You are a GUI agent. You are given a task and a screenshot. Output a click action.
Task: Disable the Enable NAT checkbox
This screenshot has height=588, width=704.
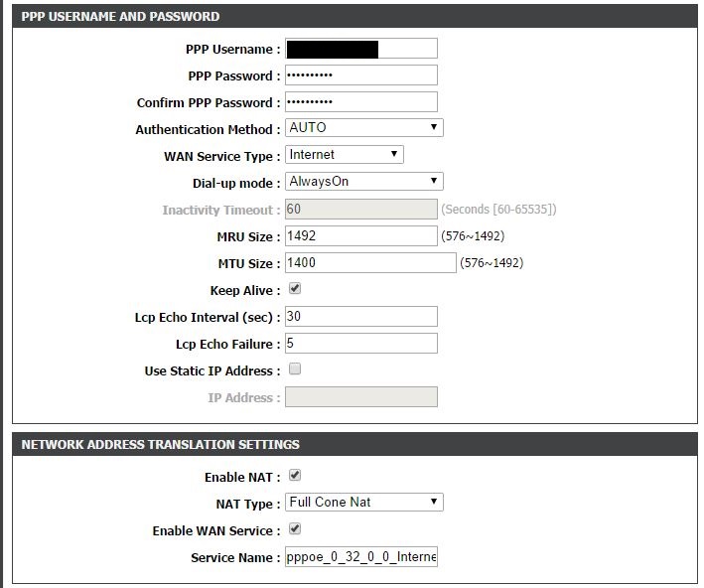tap(295, 476)
